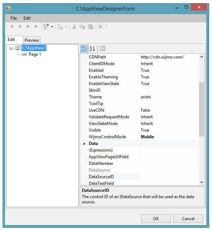
Task: Select the C1AppView1 tree node
Action: pyautogui.click(x=34, y=48)
